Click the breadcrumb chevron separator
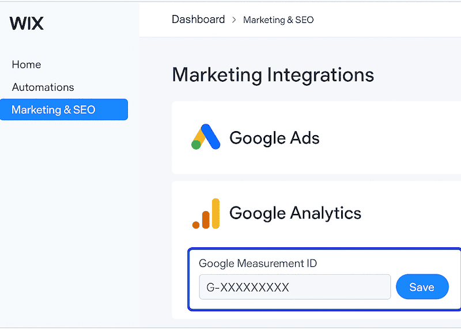The image size is (461, 329). pos(234,20)
